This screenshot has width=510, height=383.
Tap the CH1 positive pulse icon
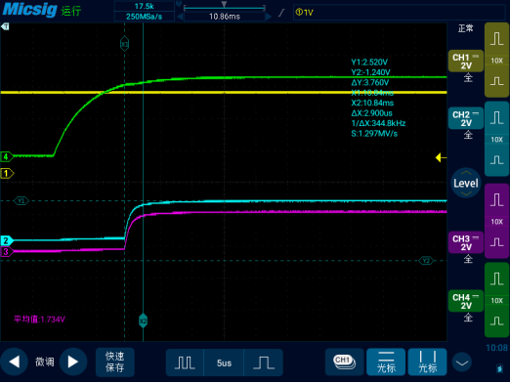tap(497, 39)
